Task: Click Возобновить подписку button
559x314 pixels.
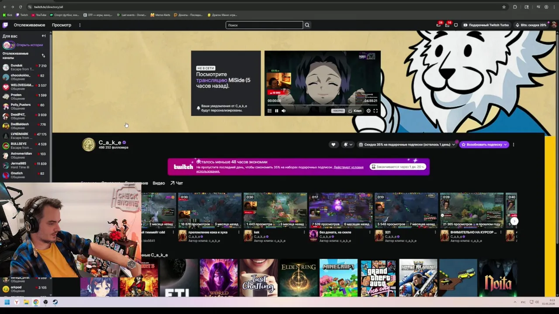Action: point(484,144)
